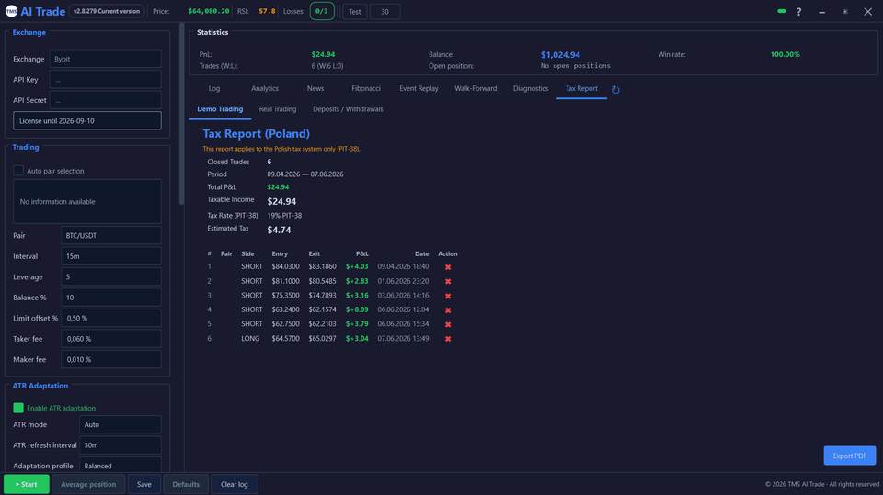Open the News tab
The width and height of the screenshot is (883, 495).
[315, 88]
